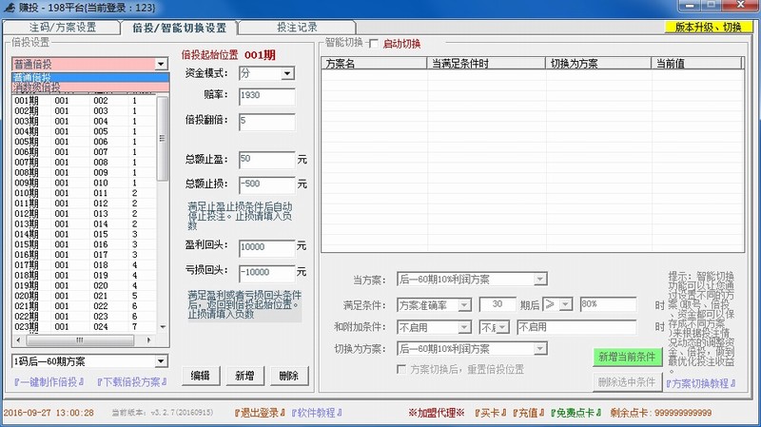The height and width of the screenshot is (427, 761).
Task: Switch to the 注码/方案设置 tab
Action: click(x=63, y=28)
